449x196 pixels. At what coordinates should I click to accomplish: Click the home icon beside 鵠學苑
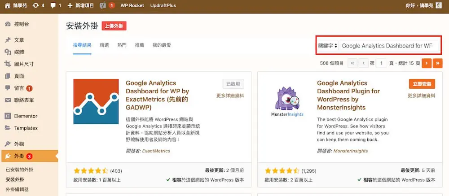coord(7,5)
